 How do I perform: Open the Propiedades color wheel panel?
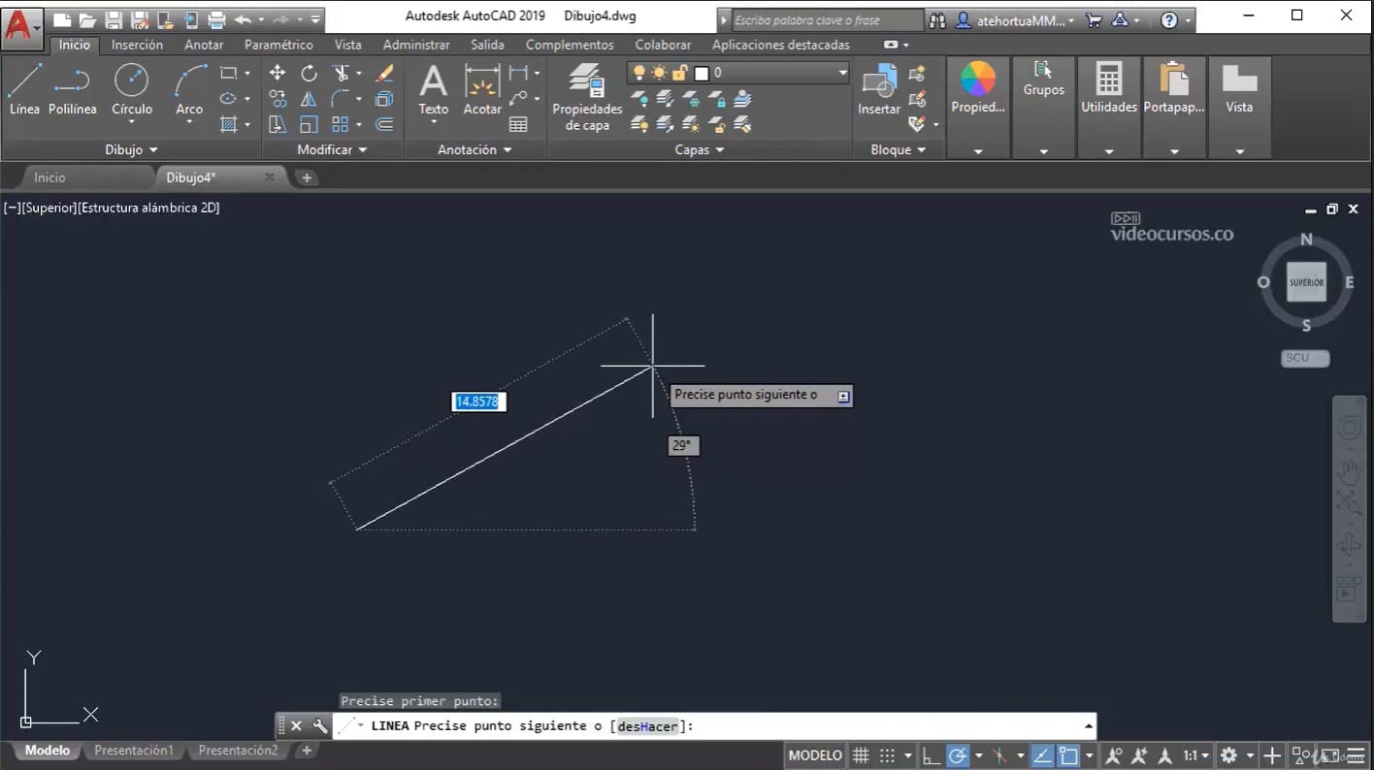coord(978,88)
